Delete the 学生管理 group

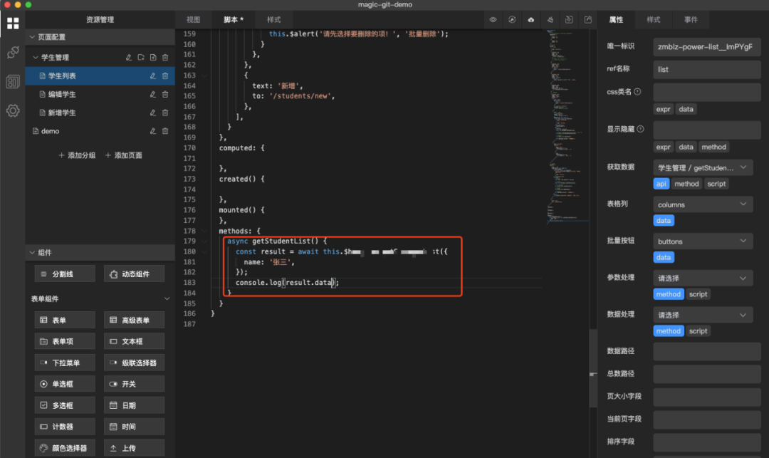165,58
